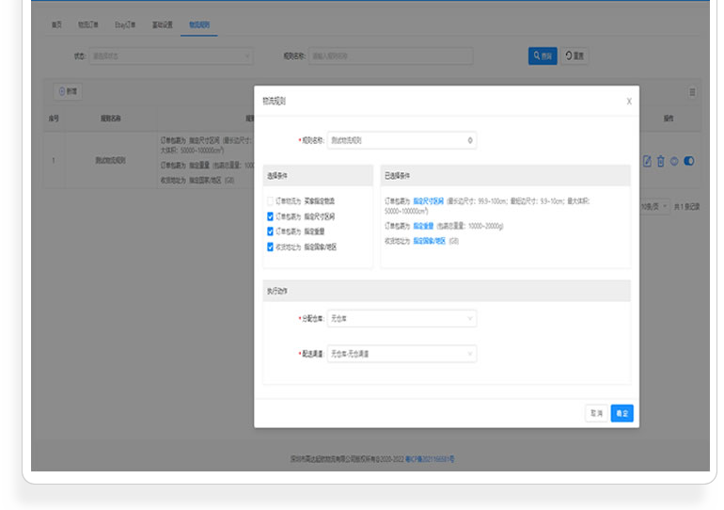Screen dimensions: 724x510
Task: Click the blue 指定国家/地区 link in 已选择条件
Action: 429,241
